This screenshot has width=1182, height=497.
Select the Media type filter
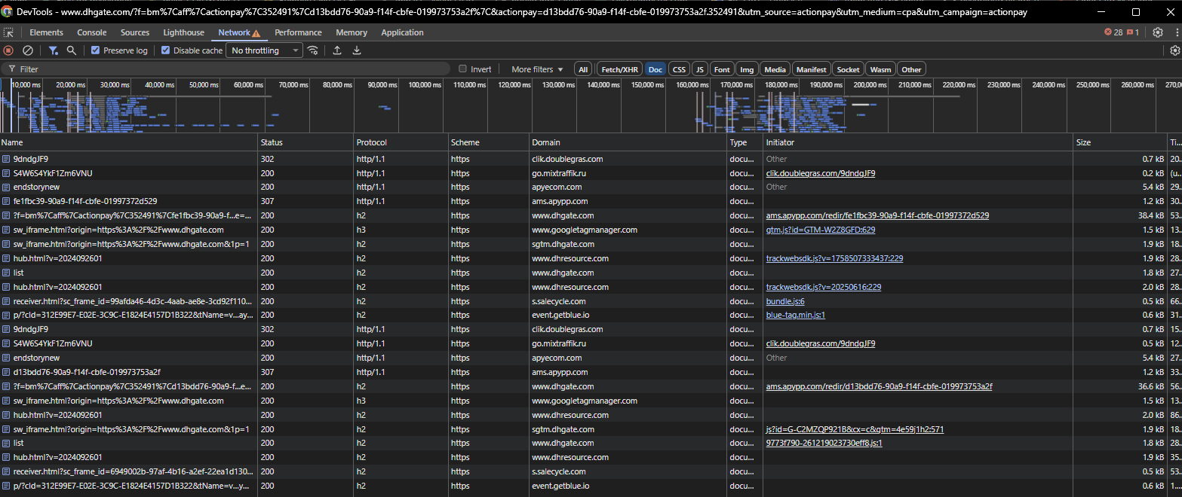[775, 69]
